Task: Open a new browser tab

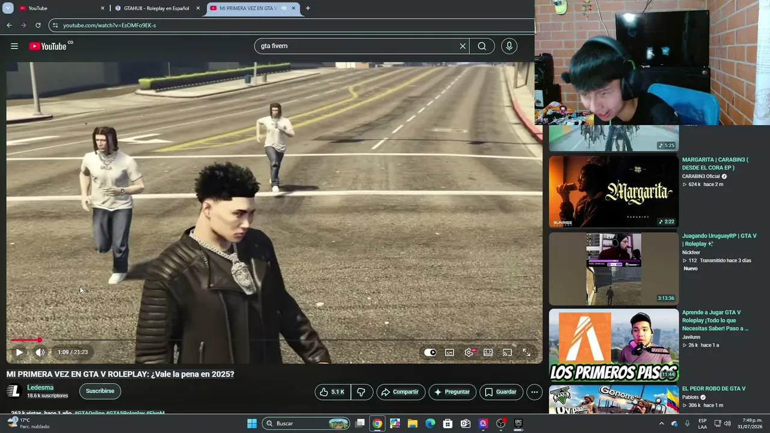Action: [x=308, y=8]
